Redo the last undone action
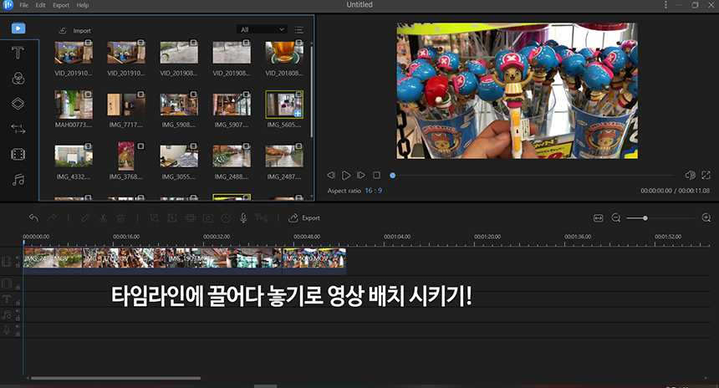This screenshot has width=719, height=388. (x=52, y=218)
